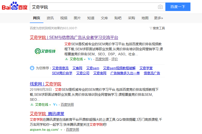The height and width of the screenshot is (134, 202).
Task: Click V1 verification badge in first result
Action: (x=90, y=59)
